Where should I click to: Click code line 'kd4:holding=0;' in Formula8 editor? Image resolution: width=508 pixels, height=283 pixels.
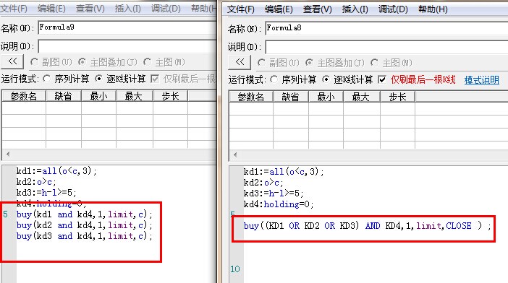click(x=279, y=204)
